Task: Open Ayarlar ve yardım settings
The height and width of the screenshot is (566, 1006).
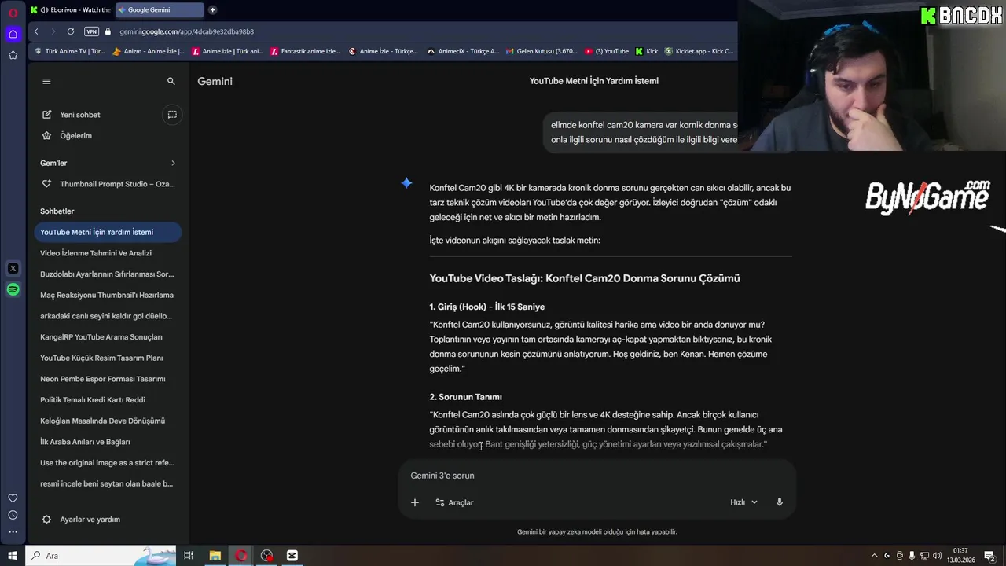Action: [81, 520]
